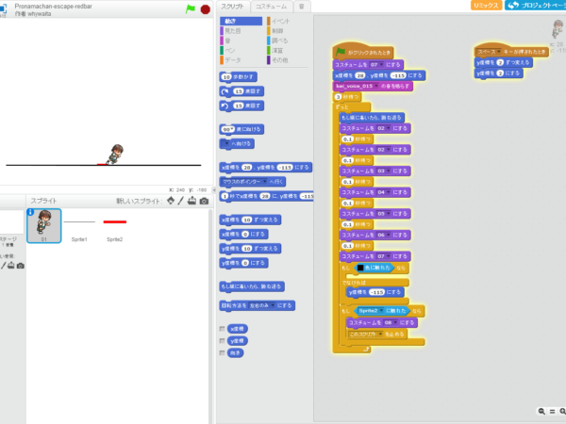Select the イベント block category
This screenshot has height=424, width=566.
click(280, 22)
